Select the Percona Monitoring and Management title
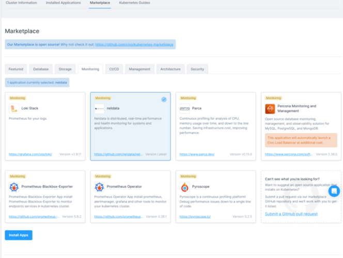The image size is (343, 258). (297, 108)
